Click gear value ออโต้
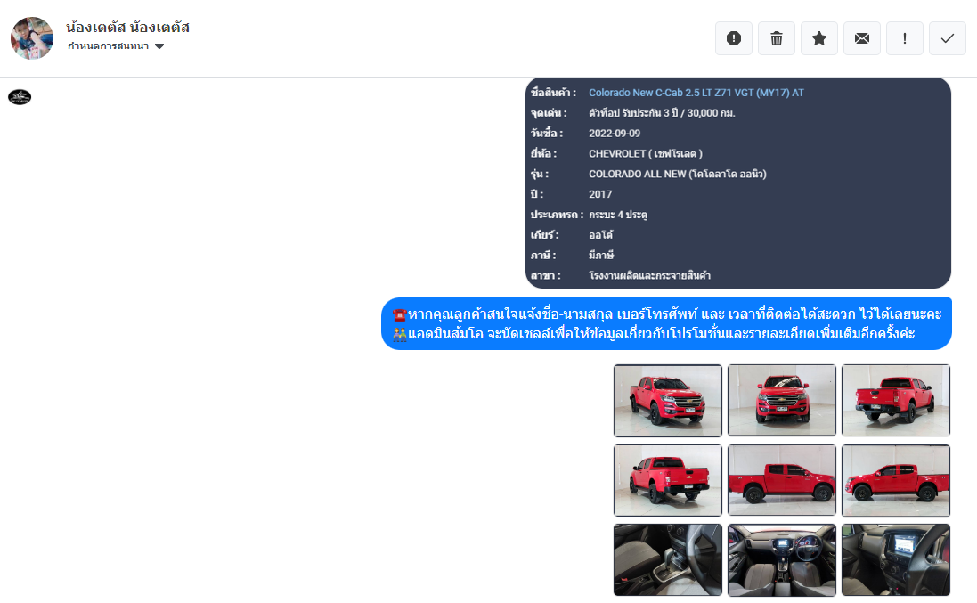 pyautogui.click(x=600, y=235)
